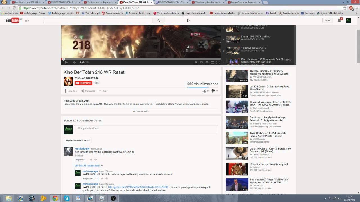Click the YouTube logo to go home
This screenshot has height=202, width=360.
[12, 20]
